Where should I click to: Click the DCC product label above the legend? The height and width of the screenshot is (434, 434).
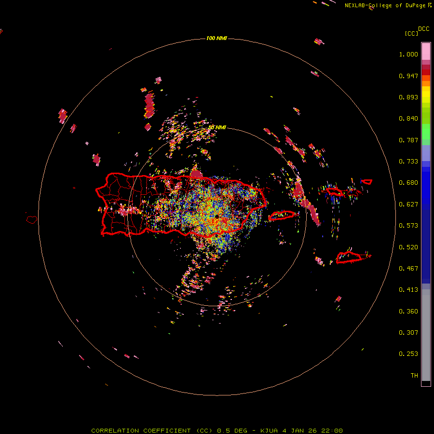click(424, 29)
